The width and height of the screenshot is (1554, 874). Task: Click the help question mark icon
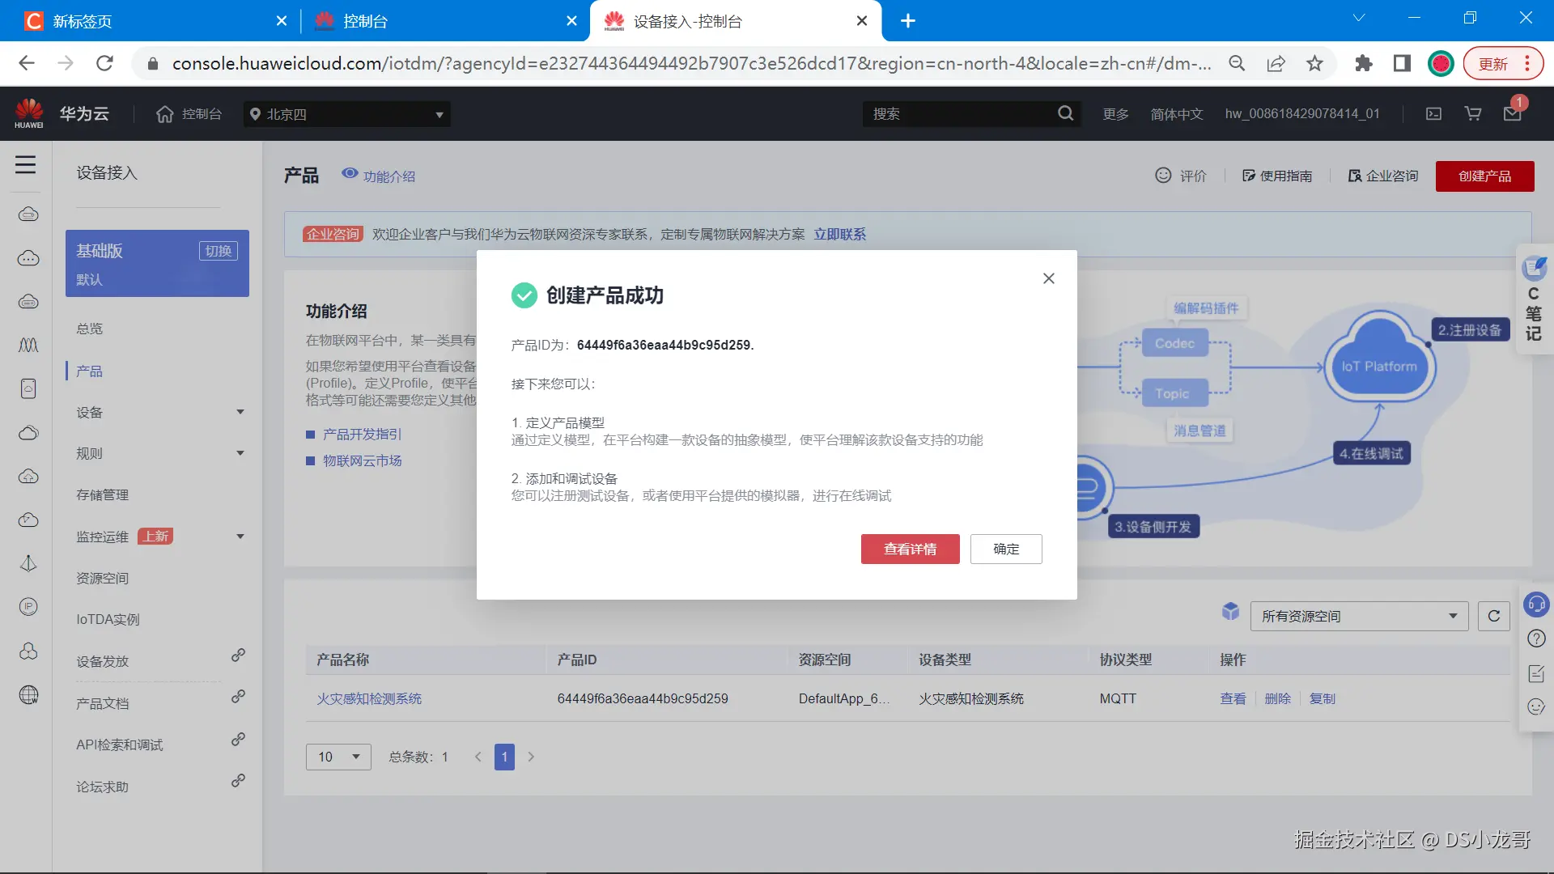pyautogui.click(x=1535, y=639)
